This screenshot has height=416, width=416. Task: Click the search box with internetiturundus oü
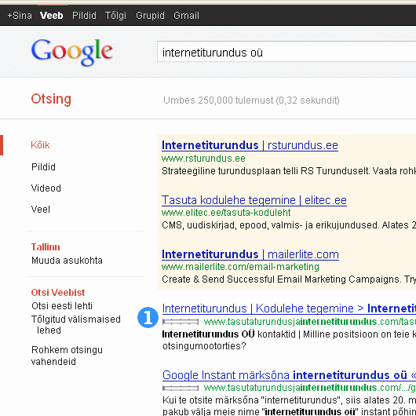(286, 52)
